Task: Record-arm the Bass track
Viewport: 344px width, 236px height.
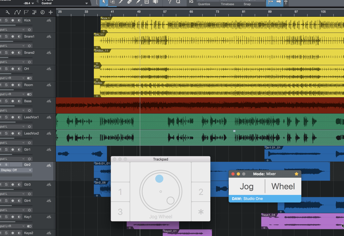Action: pos(13,101)
